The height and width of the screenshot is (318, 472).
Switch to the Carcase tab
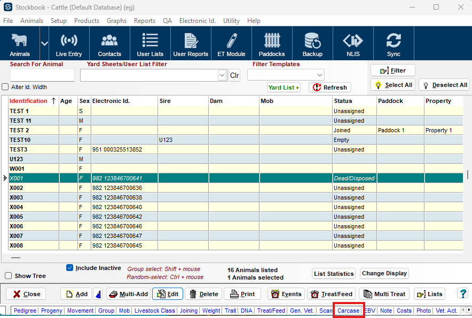pos(348,311)
